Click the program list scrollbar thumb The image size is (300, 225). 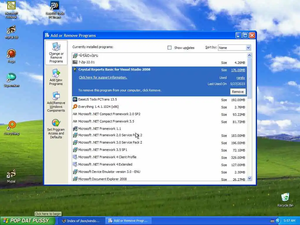click(249, 78)
